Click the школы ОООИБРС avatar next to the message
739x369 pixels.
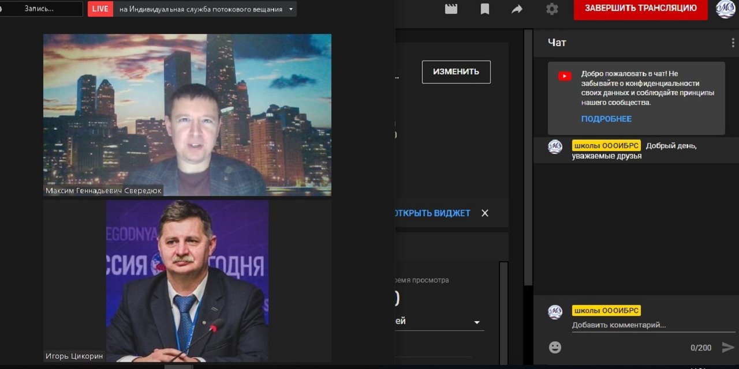[555, 148]
